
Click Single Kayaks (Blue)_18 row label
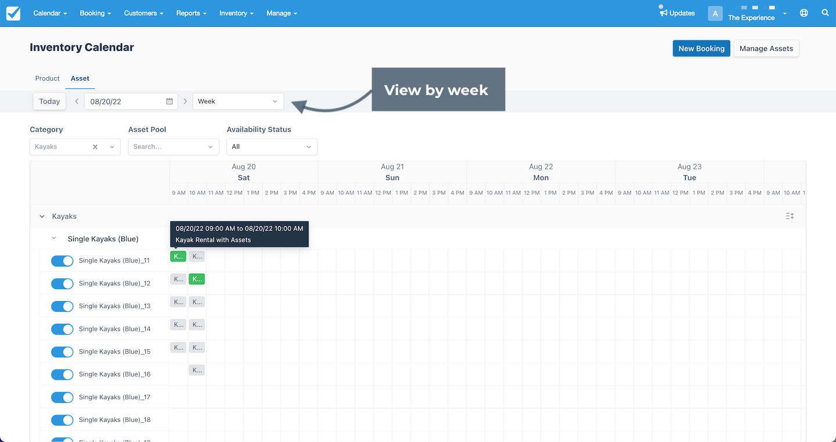(x=114, y=420)
